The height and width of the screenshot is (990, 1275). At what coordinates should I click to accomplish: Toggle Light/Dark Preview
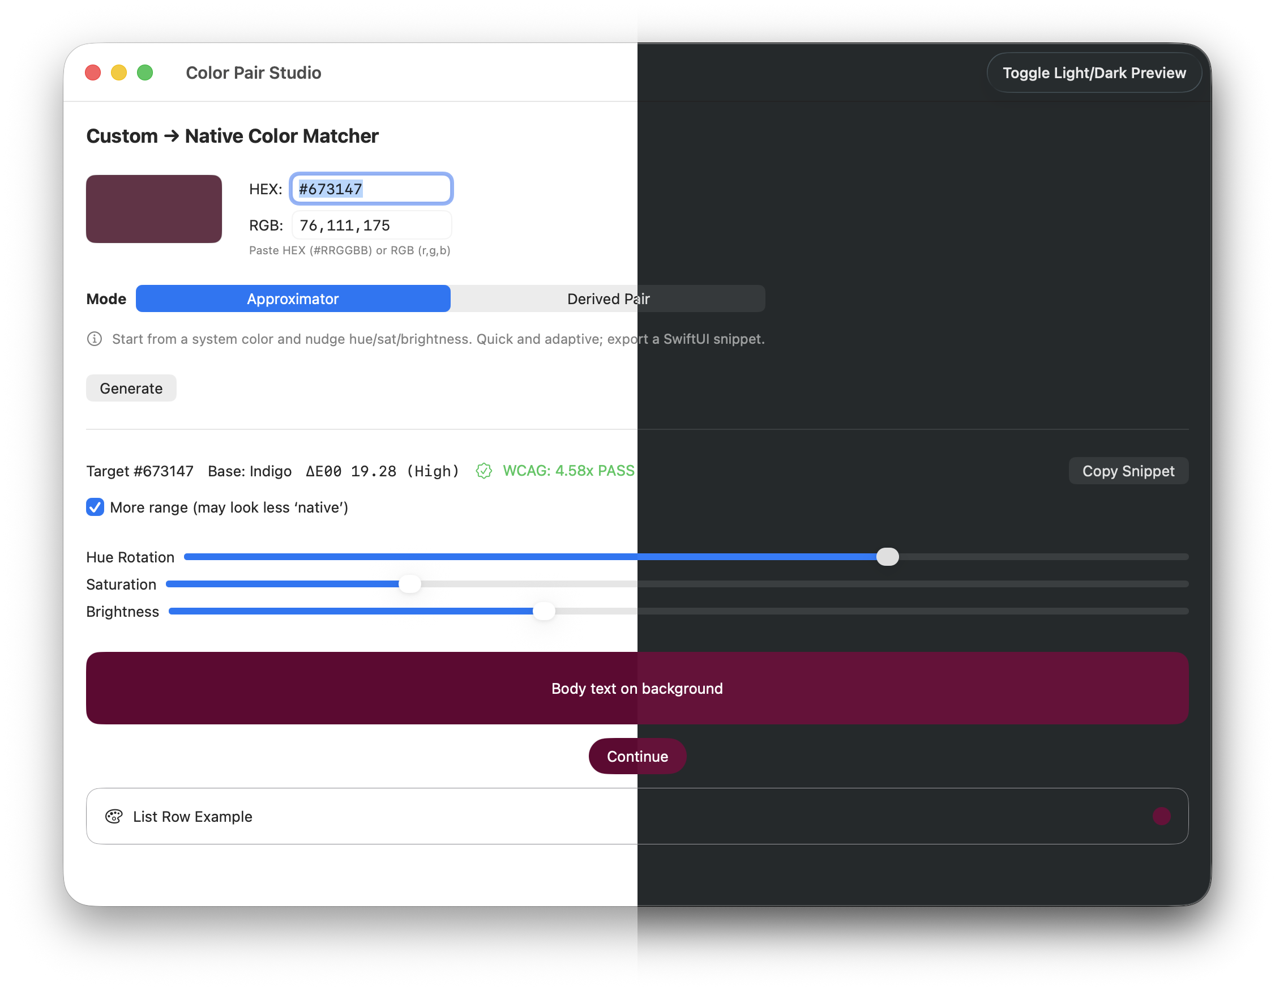tap(1093, 72)
